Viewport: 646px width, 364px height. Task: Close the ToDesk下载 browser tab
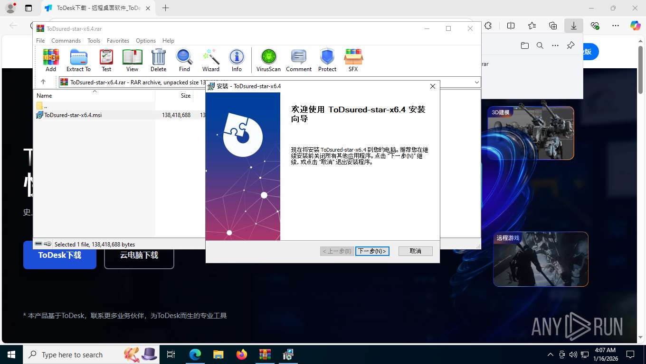148,8
